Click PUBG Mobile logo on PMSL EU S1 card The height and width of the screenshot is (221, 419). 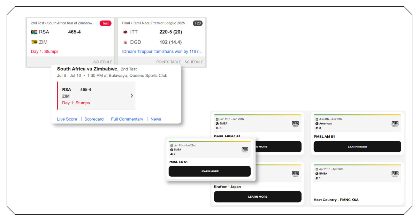click(x=245, y=150)
